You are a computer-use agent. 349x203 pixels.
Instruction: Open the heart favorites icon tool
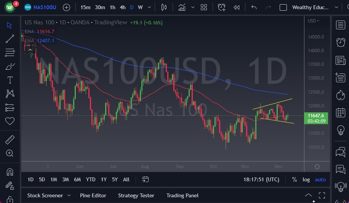(10, 121)
